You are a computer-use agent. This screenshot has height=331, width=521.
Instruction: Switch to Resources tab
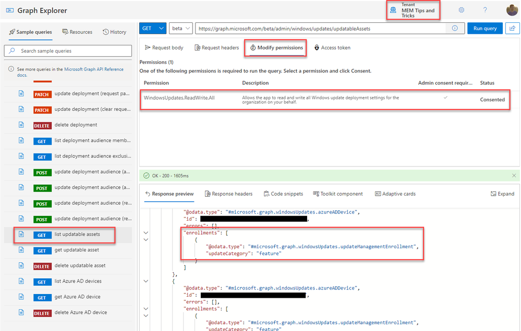click(x=77, y=32)
